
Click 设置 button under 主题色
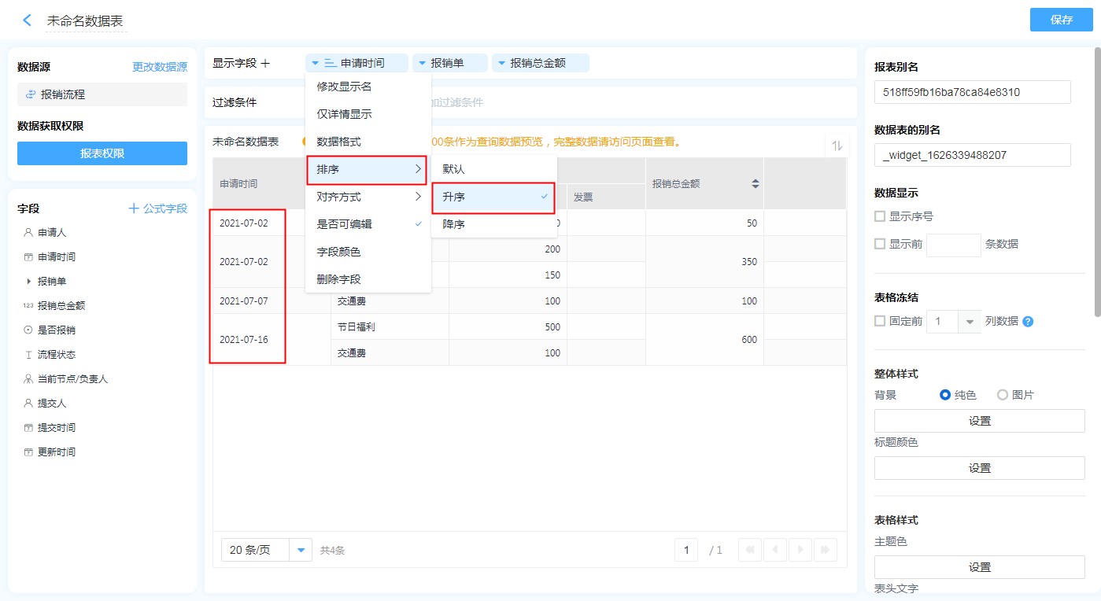(979, 567)
